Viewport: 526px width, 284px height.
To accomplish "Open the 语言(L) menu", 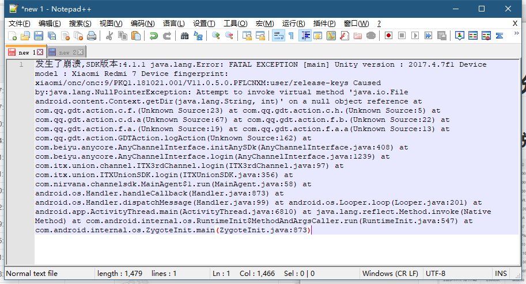I will pyautogui.click(x=174, y=24).
